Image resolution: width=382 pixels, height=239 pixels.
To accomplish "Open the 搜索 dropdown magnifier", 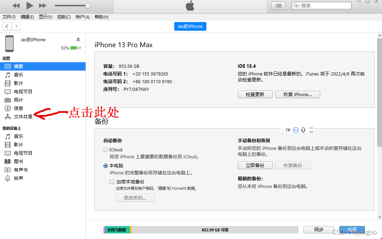I will 295,5.
